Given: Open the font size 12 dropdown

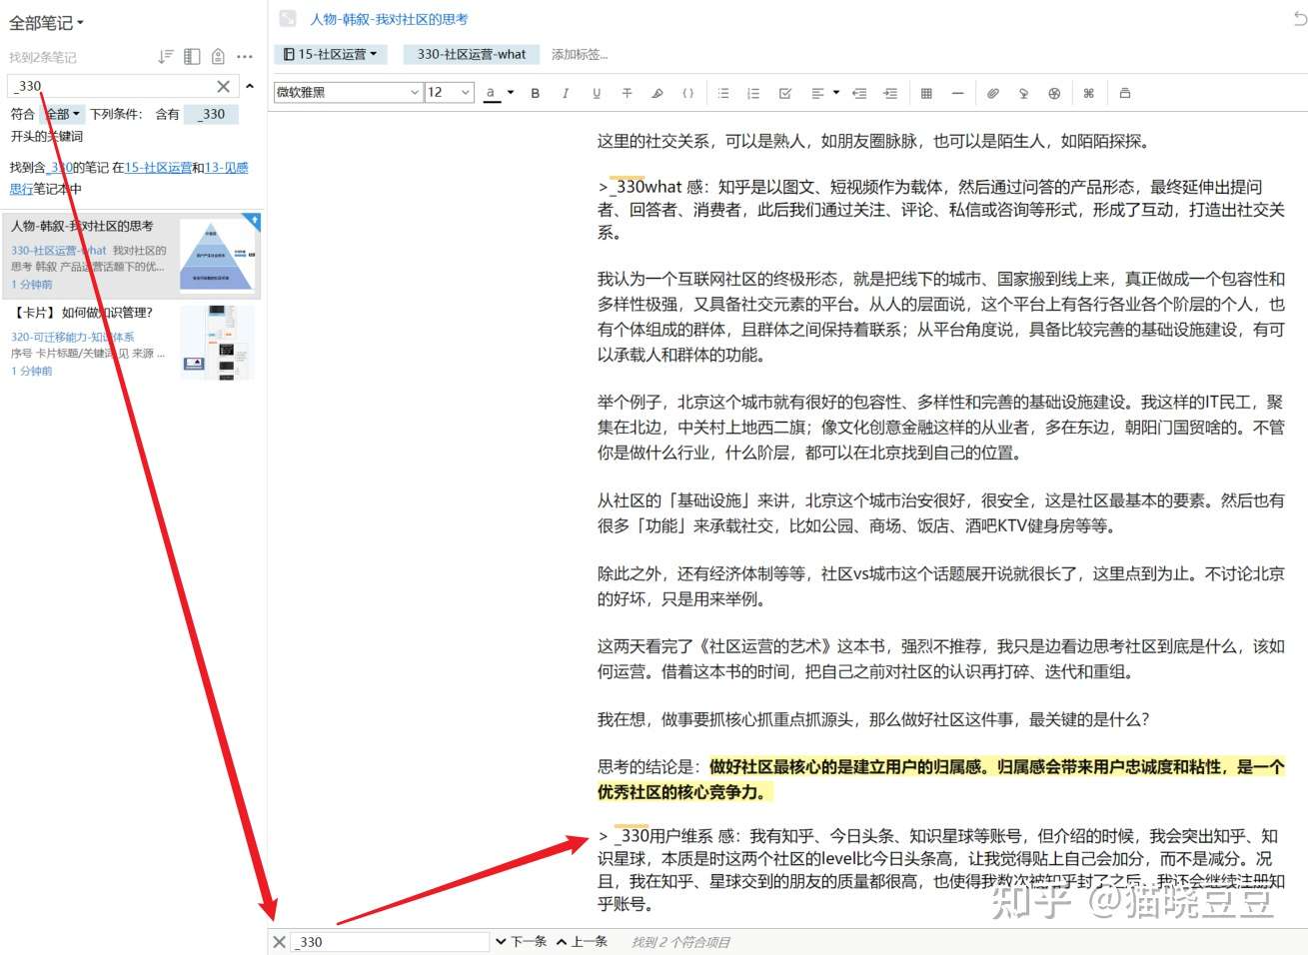Looking at the screenshot, I should tap(449, 92).
